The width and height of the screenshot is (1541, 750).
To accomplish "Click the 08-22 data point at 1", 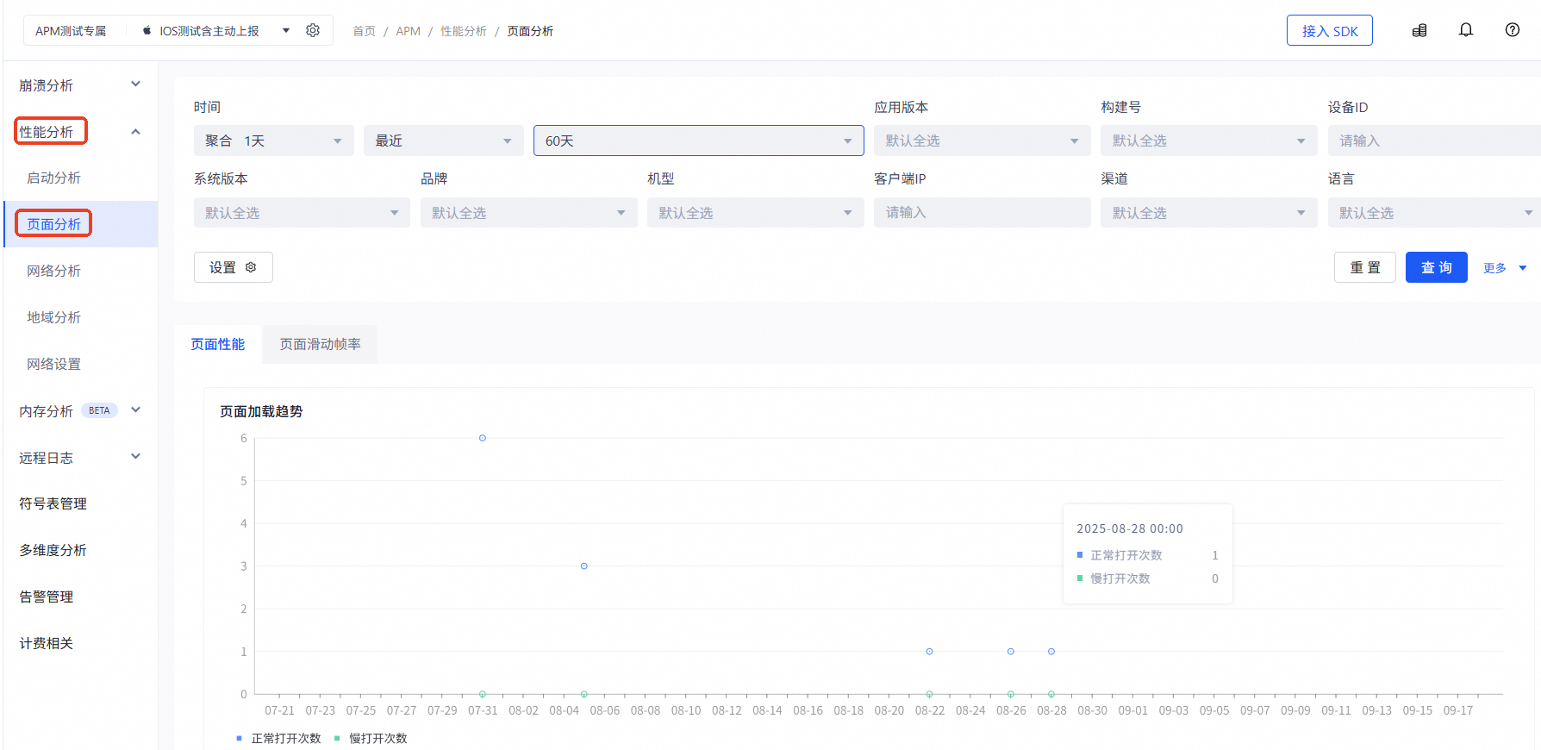I will pyautogui.click(x=929, y=652).
